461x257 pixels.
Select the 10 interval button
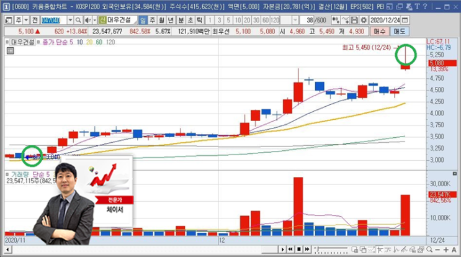coord(238,20)
